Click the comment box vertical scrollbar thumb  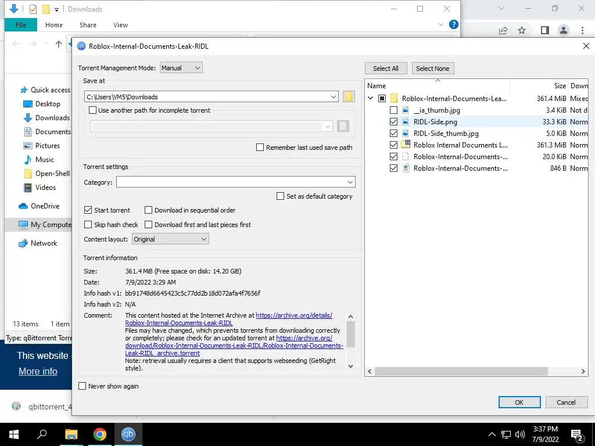tap(350, 334)
